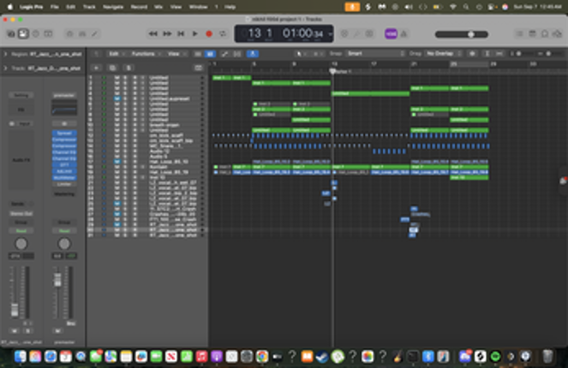Click the Inspector button in the control bar
The width and height of the screenshot is (568, 368).
tap(23, 33)
